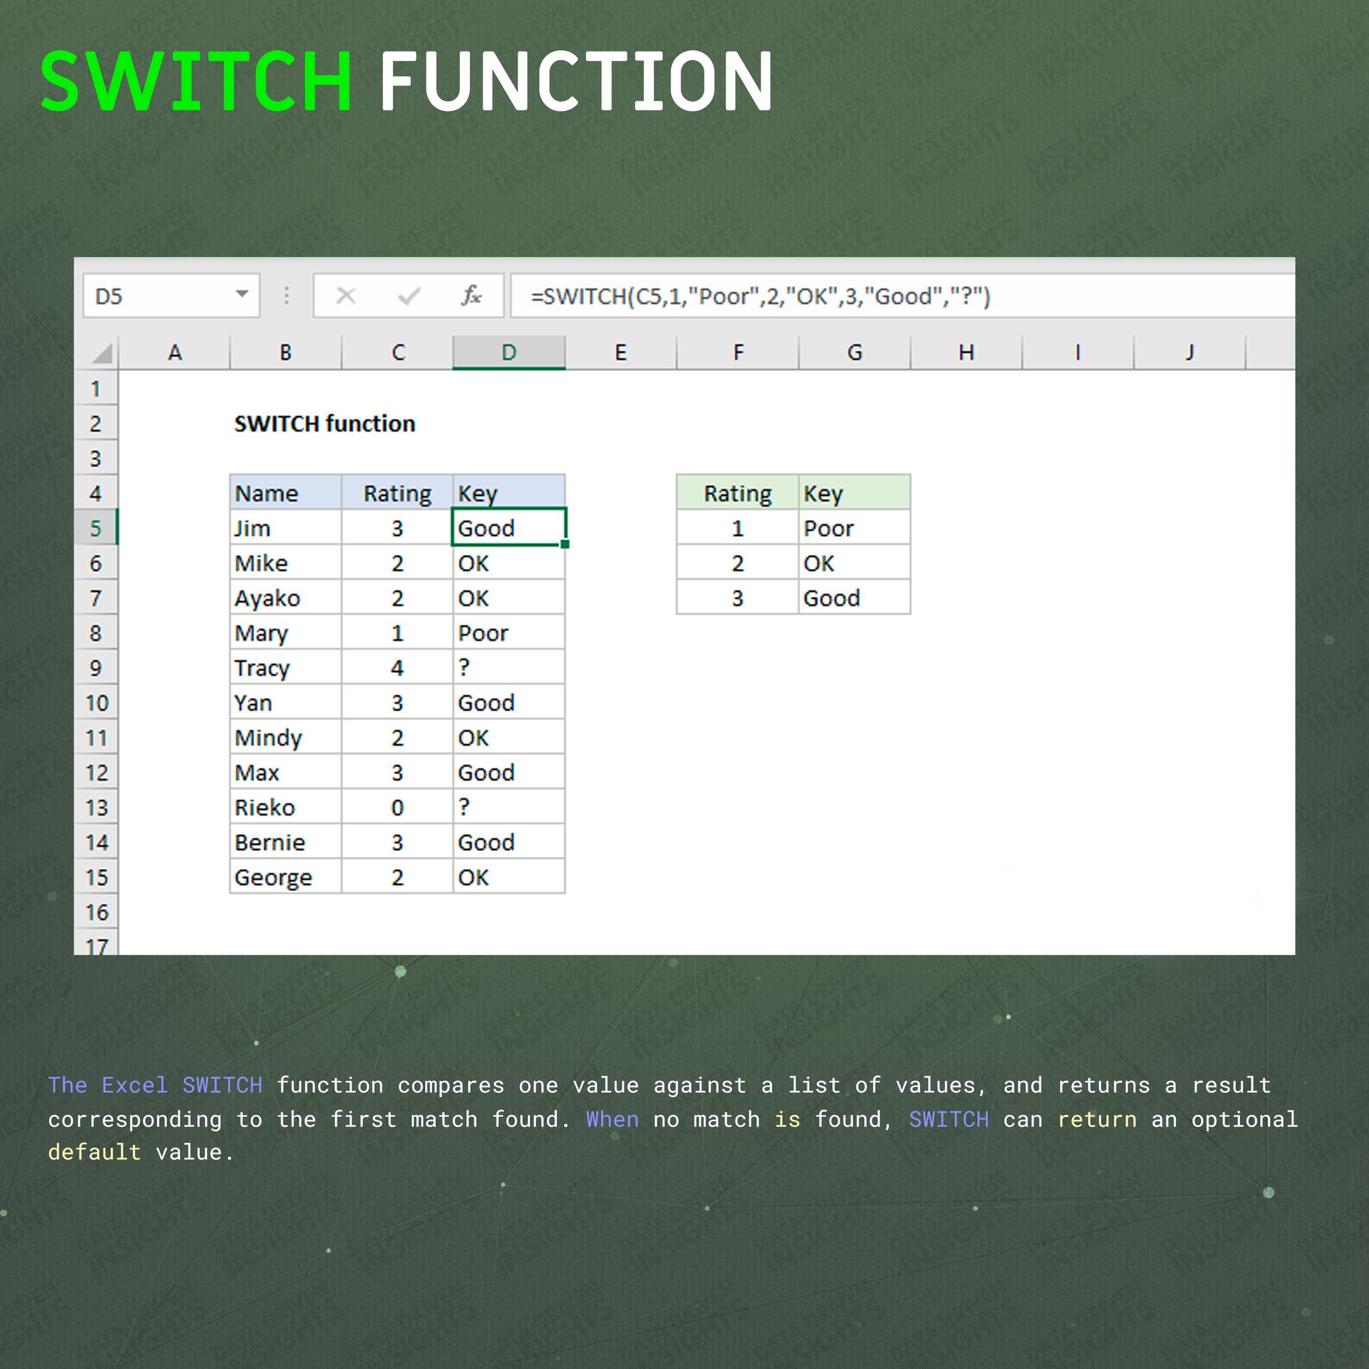
Task: Select row 2 header
Action: coord(96,424)
